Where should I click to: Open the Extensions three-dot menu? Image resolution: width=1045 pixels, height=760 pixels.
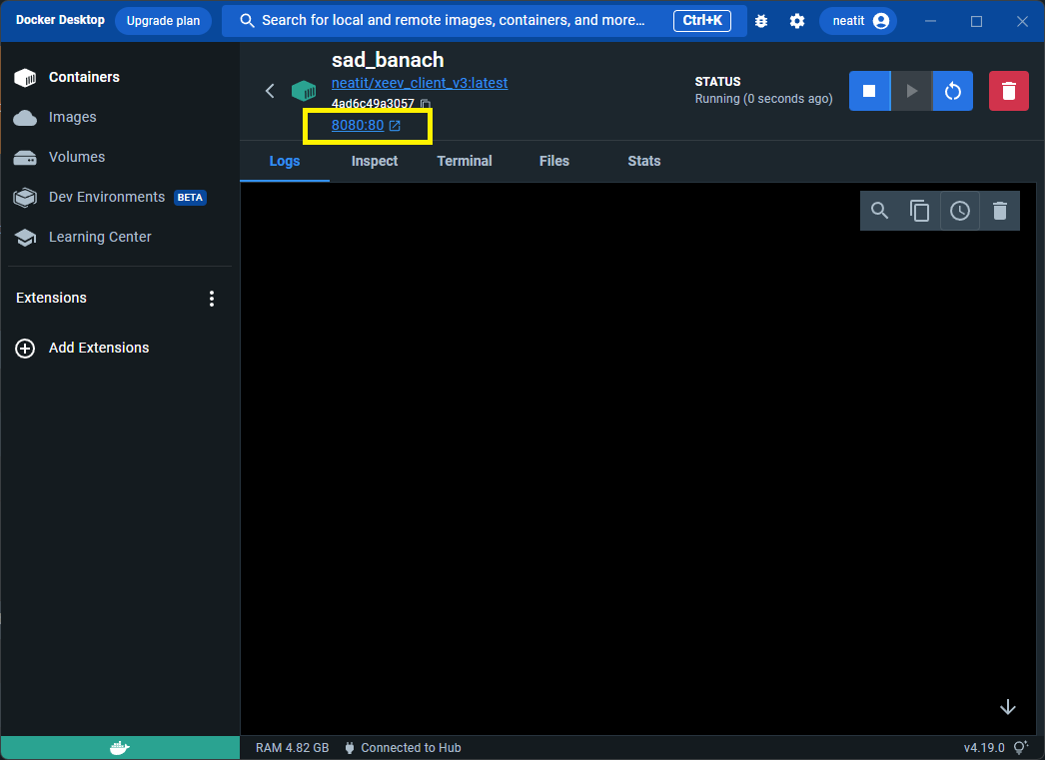211,299
